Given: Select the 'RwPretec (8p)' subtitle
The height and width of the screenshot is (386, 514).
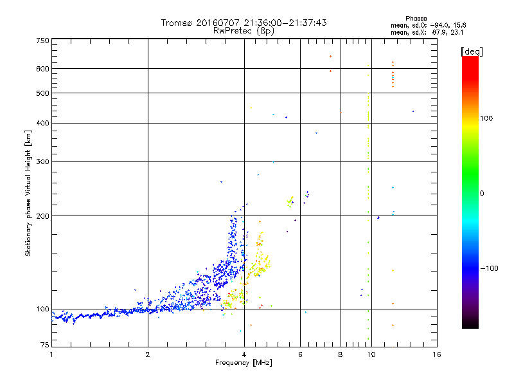Looking at the screenshot, I should click(x=244, y=31).
